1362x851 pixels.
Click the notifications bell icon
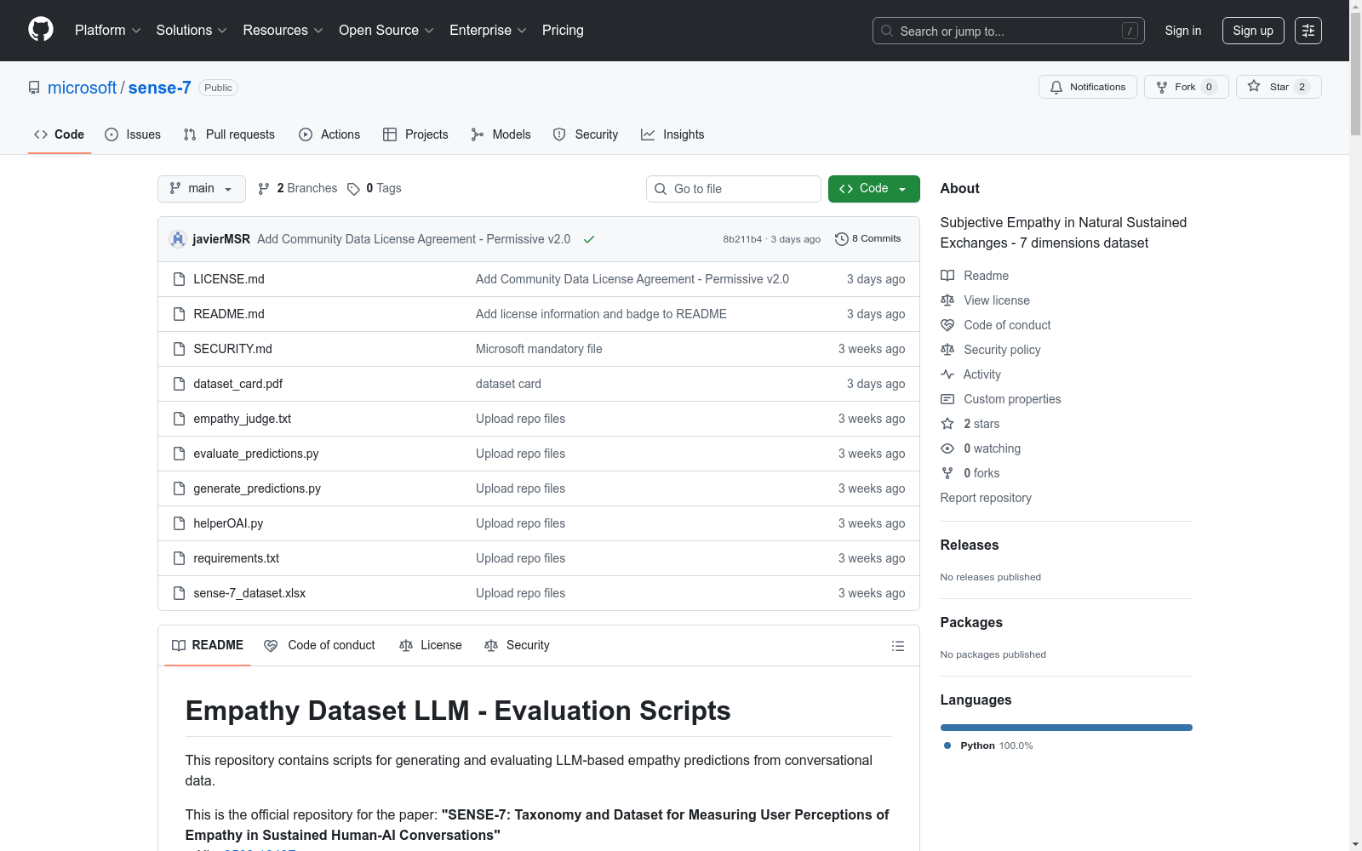(1056, 87)
